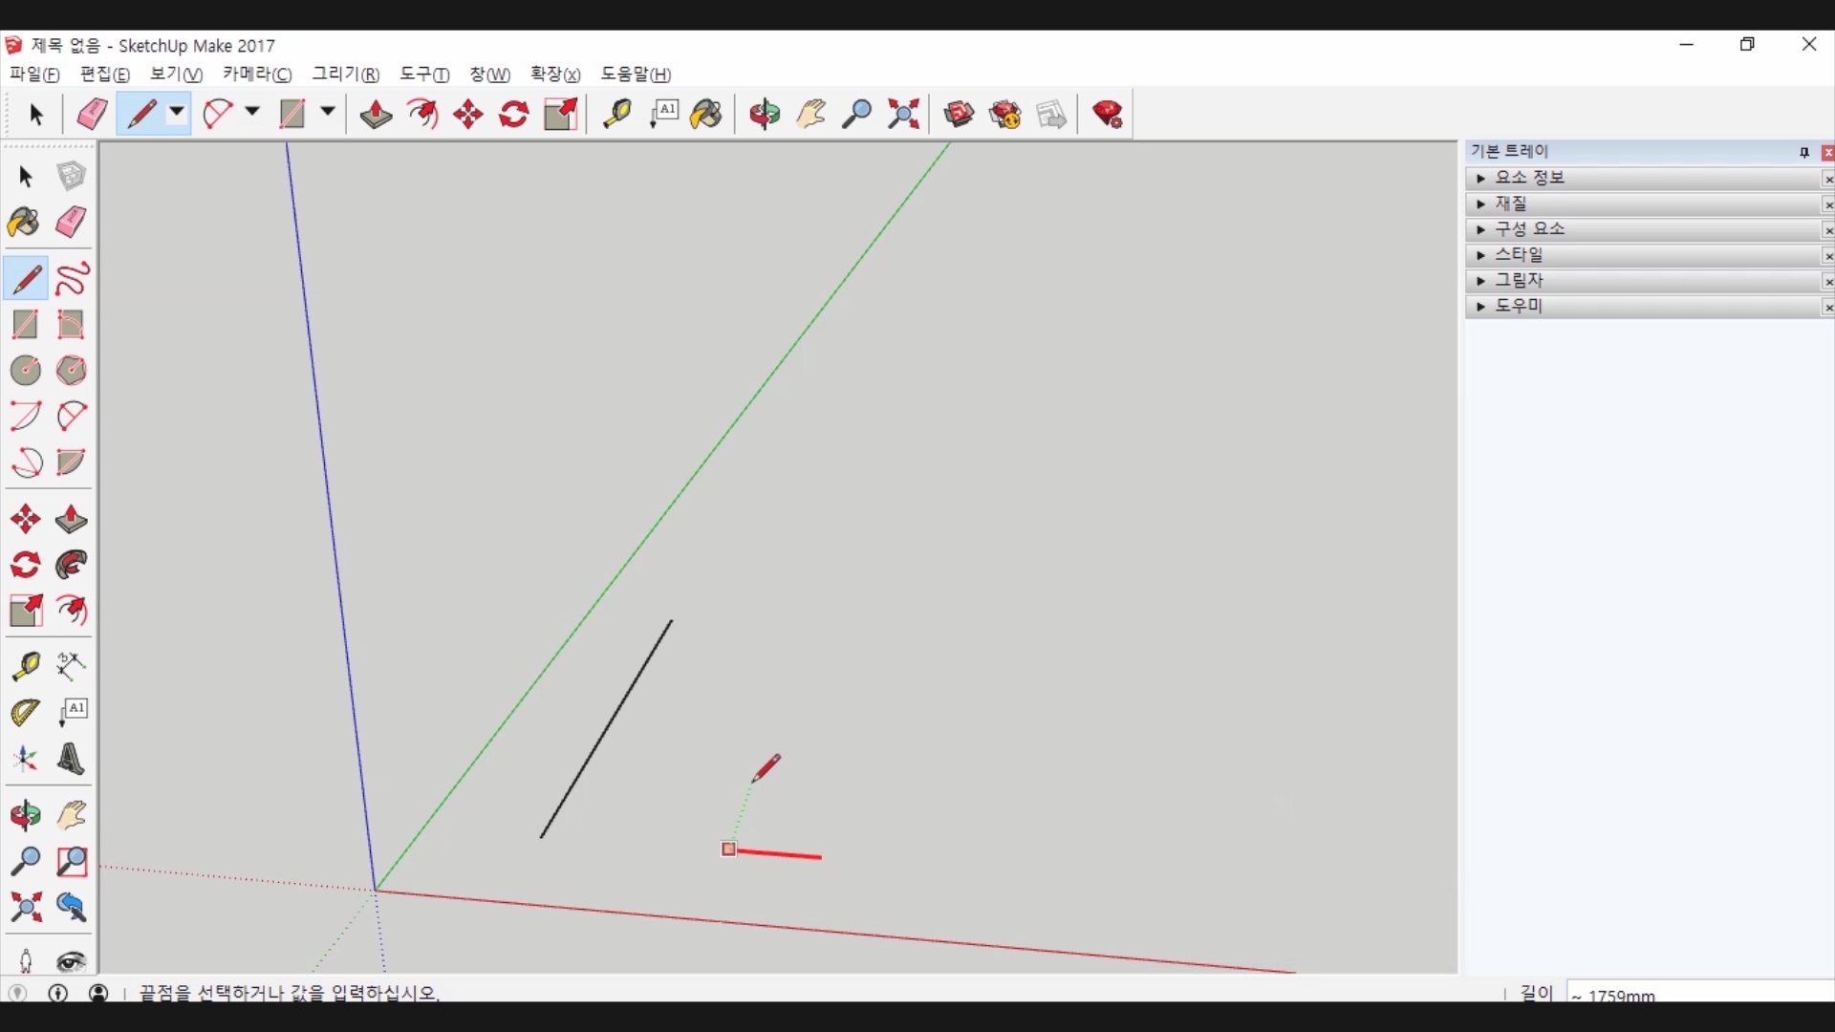This screenshot has width=1835, height=1032.
Task: Toggle the tray pin icon
Action: (x=1803, y=152)
